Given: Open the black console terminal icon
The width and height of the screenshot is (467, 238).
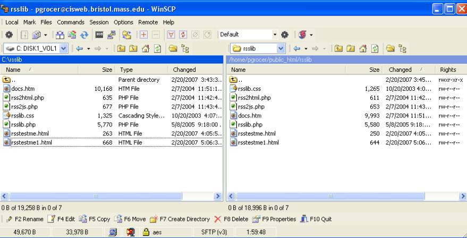Looking at the screenshot, I should pyautogui.click(x=99, y=35).
